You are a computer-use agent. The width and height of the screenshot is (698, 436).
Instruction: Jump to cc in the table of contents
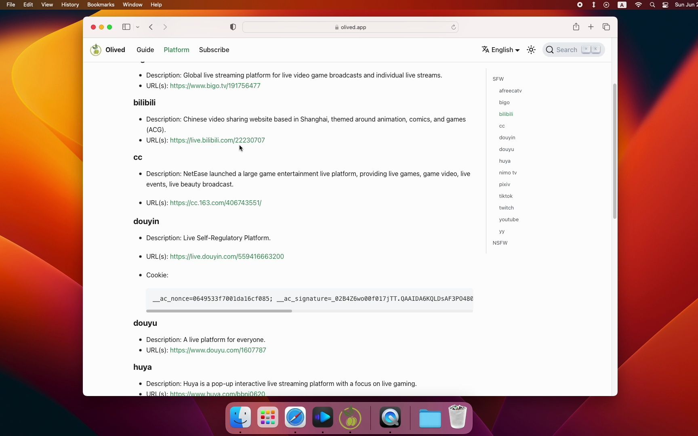pos(502,126)
